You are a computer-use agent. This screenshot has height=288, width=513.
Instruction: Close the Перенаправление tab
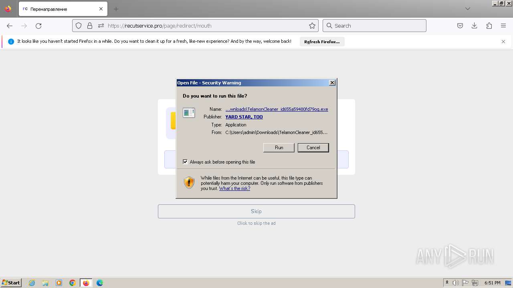tap(101, 9)
